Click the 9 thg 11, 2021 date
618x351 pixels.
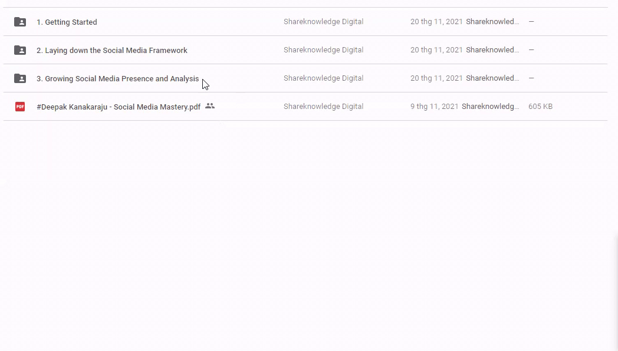click(435, 107)
